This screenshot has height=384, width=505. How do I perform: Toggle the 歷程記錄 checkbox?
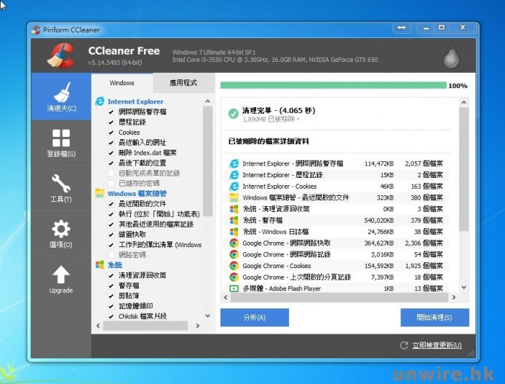[x=110, y=122]
